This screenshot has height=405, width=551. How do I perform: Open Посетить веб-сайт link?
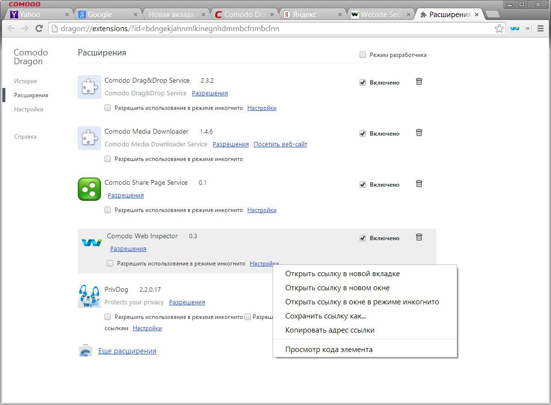tap(280, 144)
